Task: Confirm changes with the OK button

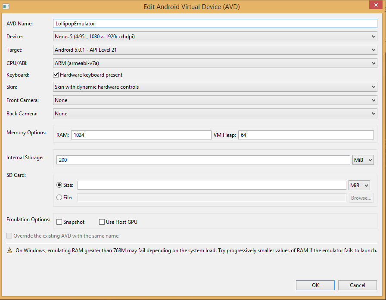Action: [x=315, y=285]
